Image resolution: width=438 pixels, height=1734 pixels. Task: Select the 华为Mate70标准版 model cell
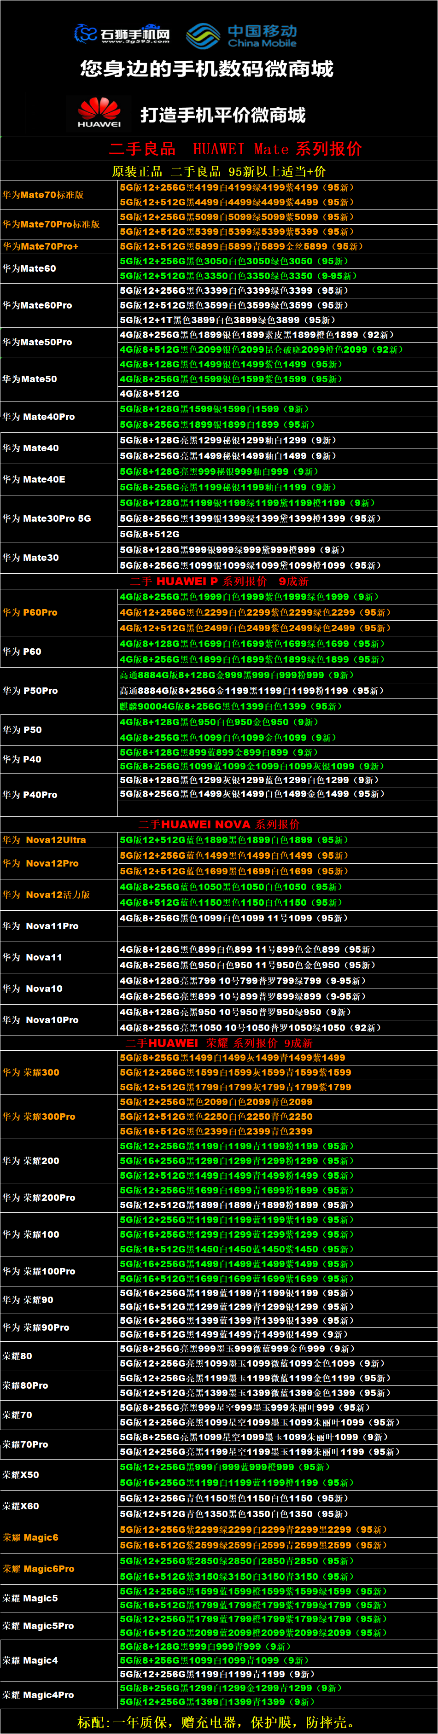[x=58, y=195]
